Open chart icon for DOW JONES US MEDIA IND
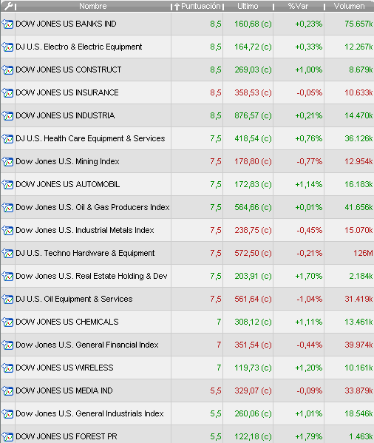Screen dimensions: 374x443 7,390
